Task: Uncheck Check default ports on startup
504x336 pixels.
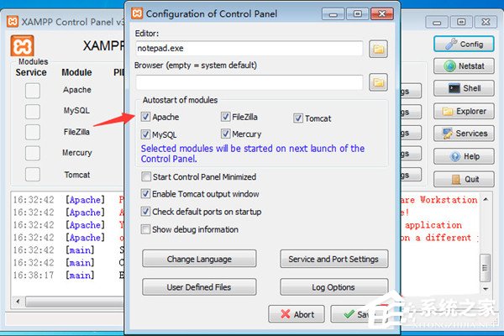Action: click(x=145, y=212)
